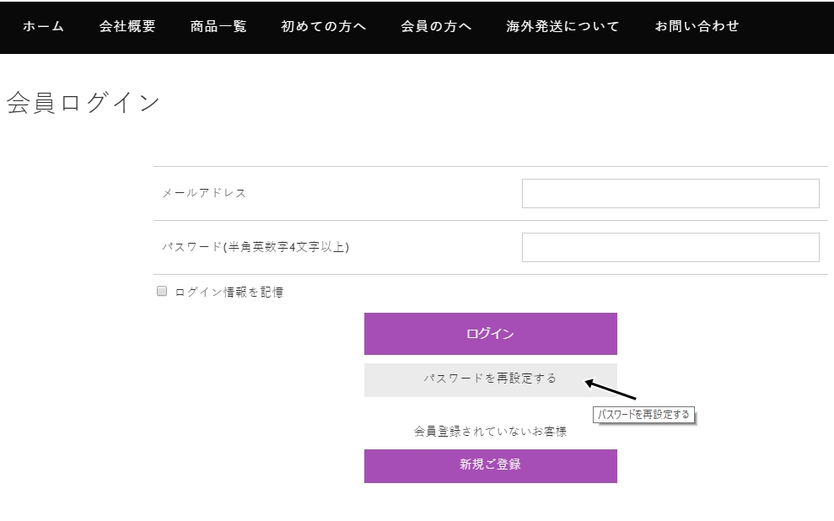Enable ログイン情報を記憶 checkbox
The width and height of the screenshot is (834, 521).
(x=162, y=291)
